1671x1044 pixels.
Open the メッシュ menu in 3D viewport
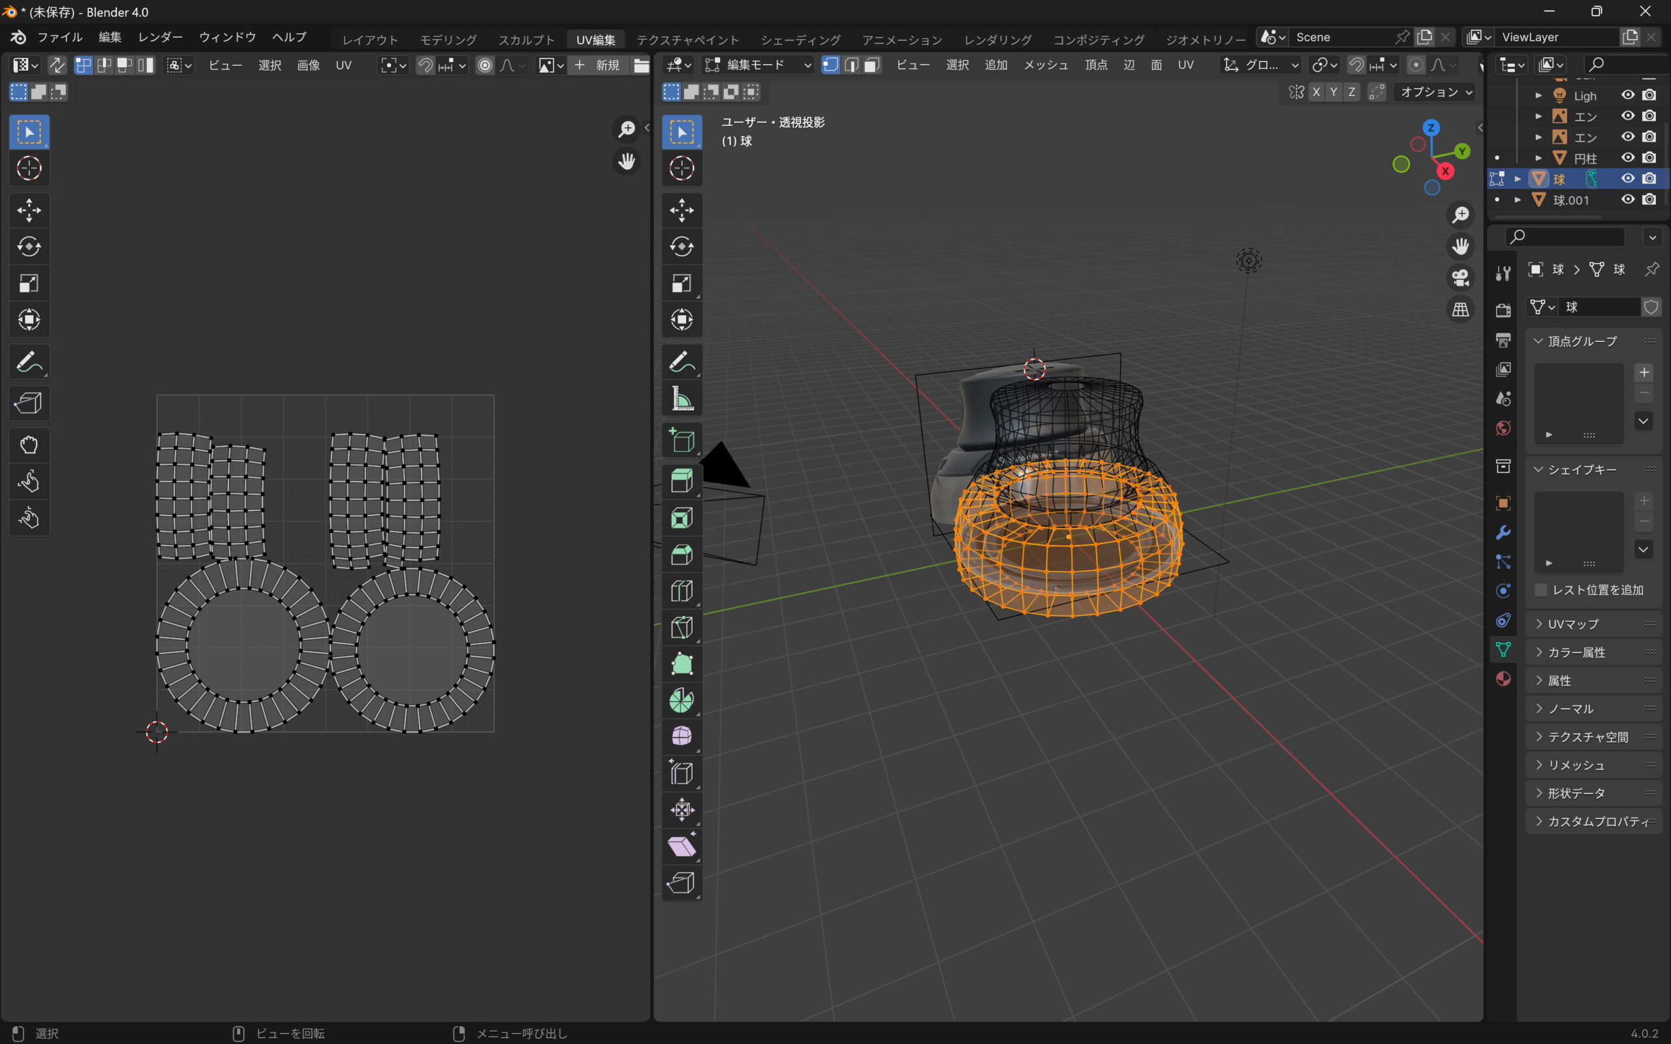click(x=1046, y=65)
